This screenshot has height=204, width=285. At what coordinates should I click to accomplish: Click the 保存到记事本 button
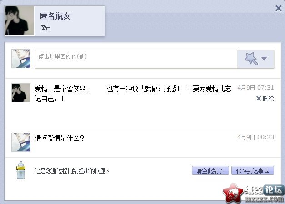(x=253, y=170)
